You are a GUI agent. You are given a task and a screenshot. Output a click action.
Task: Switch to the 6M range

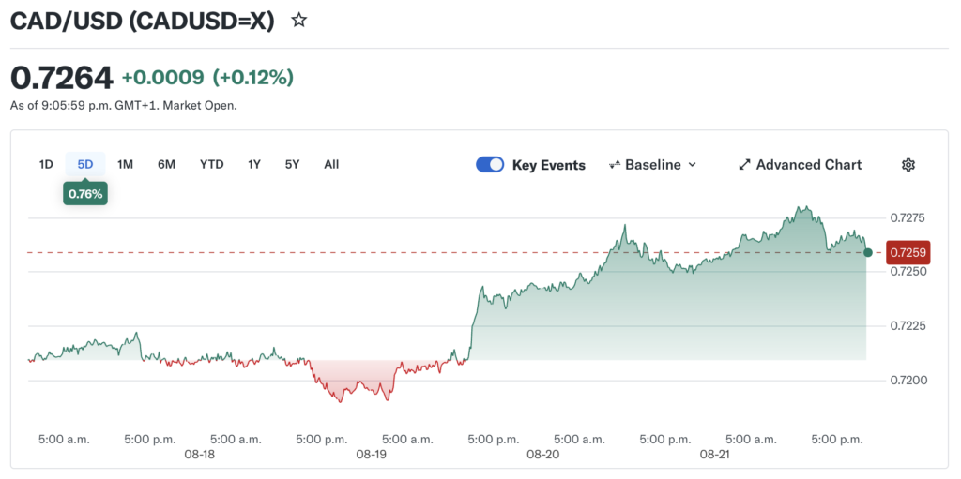point(166,164)
